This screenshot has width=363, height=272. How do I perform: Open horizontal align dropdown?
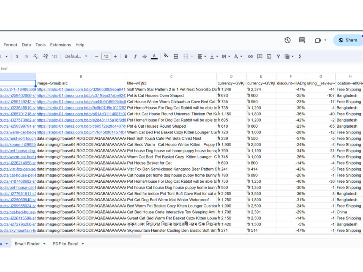pos(202,57)
